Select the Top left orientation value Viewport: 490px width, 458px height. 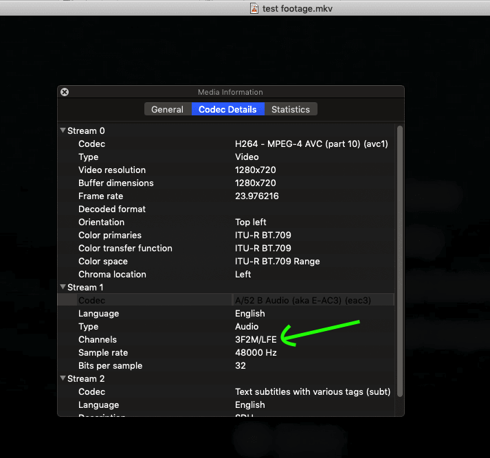[x=250, y=222]
